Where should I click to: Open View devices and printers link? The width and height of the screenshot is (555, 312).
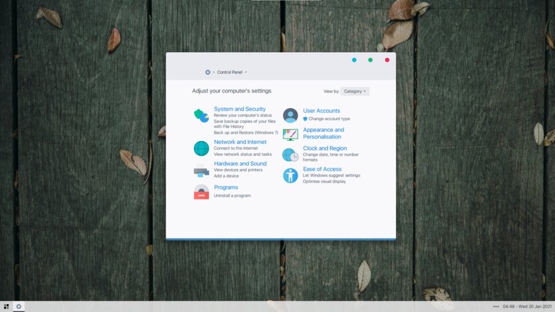tap(238, 170)
